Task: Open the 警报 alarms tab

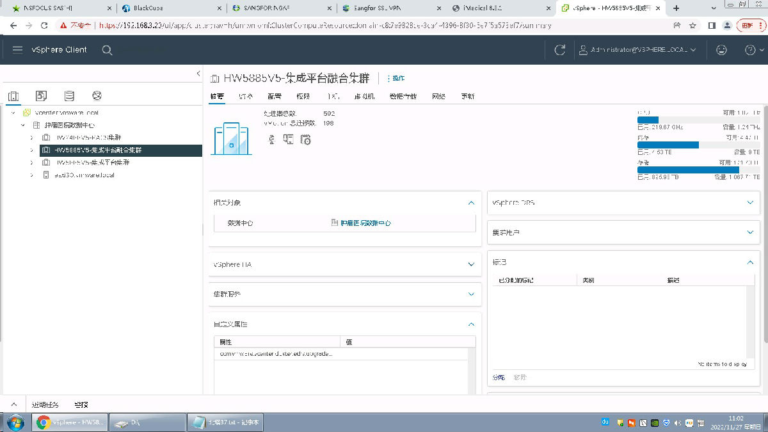Action: pos(81,405)
